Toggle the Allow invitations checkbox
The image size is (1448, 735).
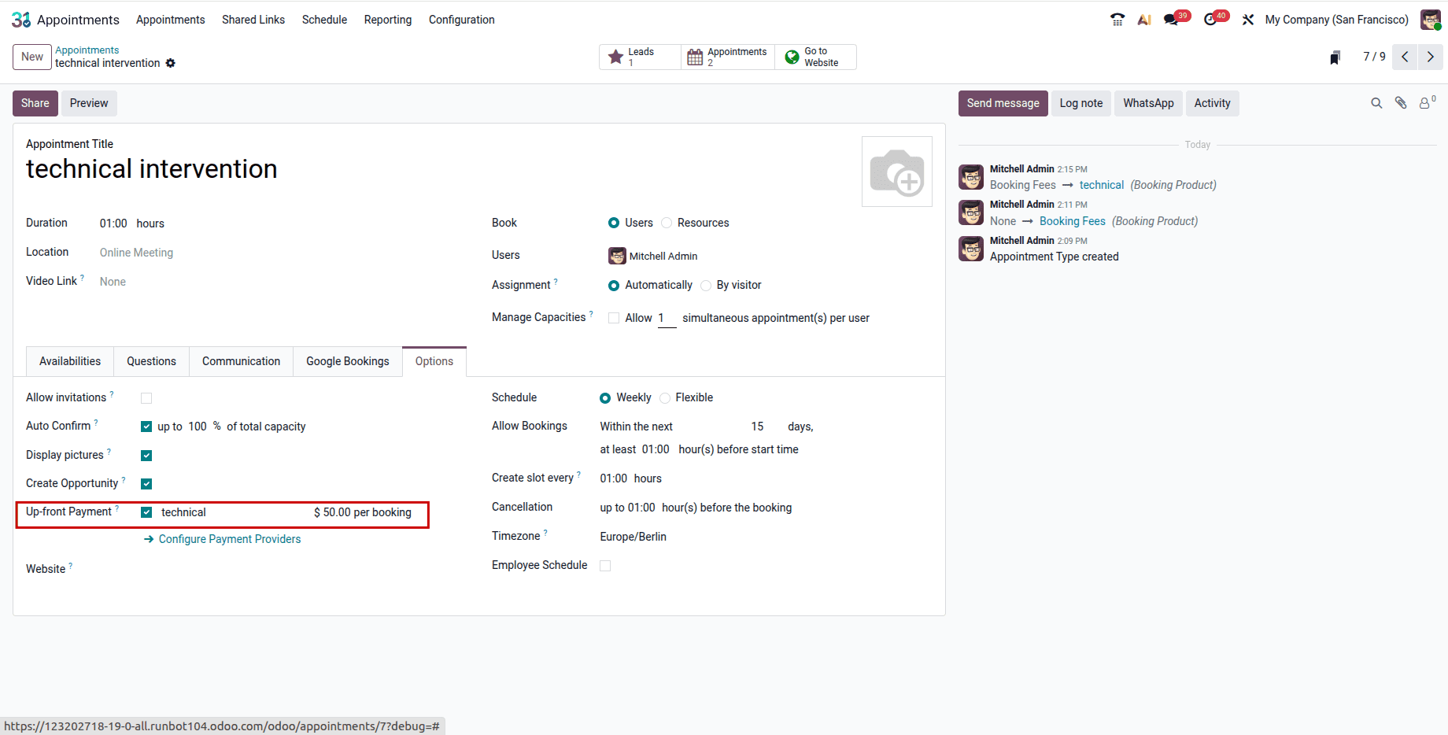tap(146, 398)
